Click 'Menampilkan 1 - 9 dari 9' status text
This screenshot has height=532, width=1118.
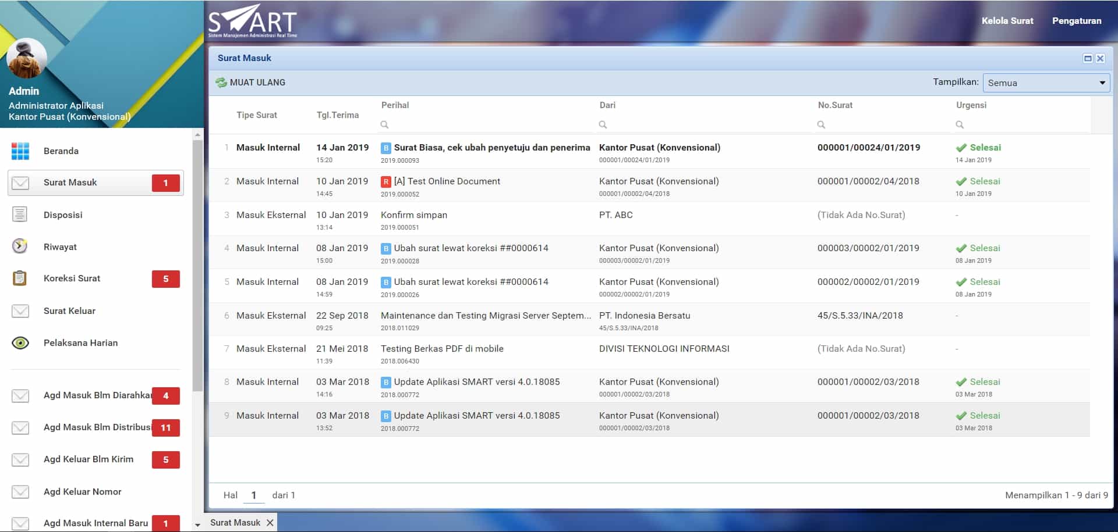point(1056,495)
